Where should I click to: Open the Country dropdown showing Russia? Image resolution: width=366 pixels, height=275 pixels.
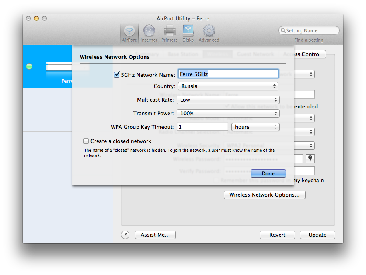pos(228,86)
